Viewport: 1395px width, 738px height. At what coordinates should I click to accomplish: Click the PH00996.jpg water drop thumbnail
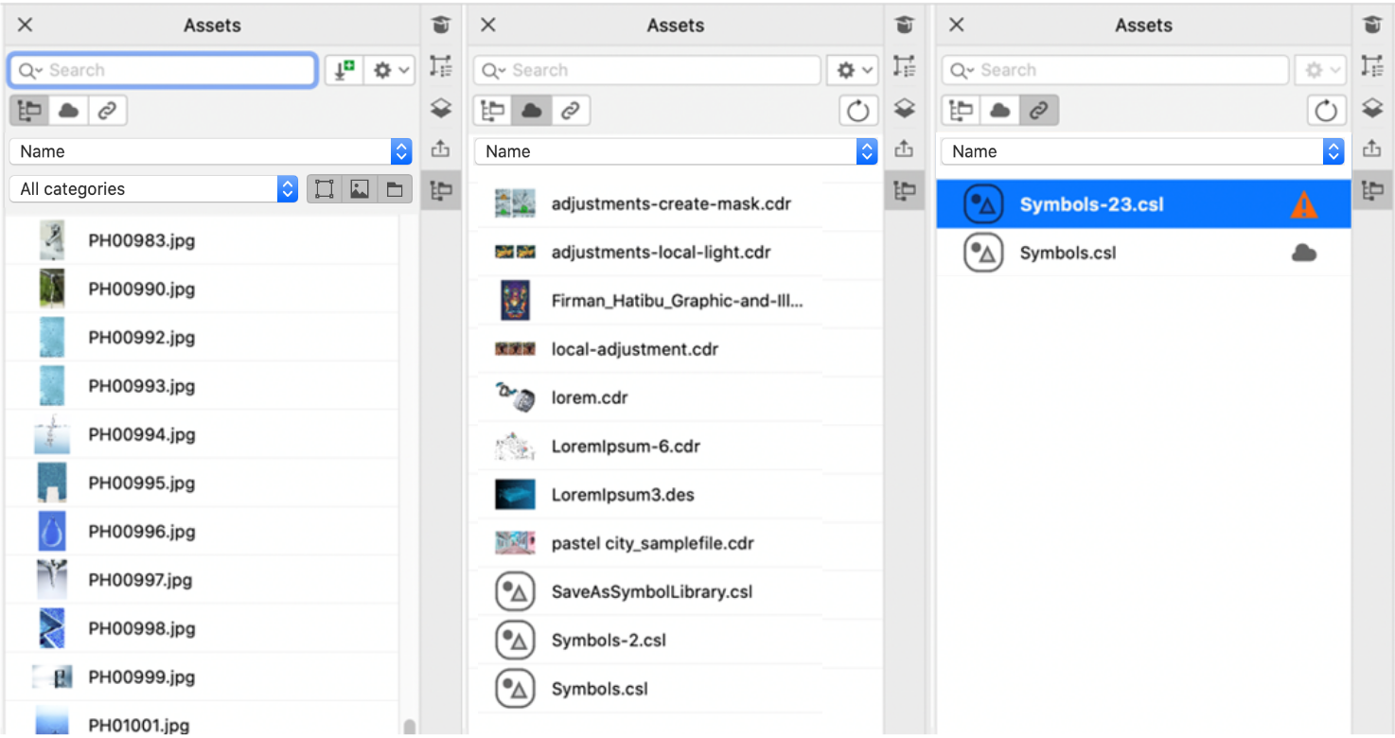tap(51, 532)
